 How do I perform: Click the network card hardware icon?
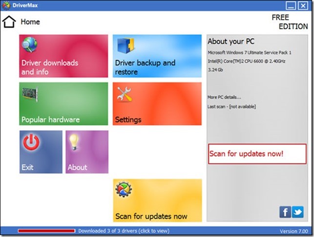(x=30, y=95)
